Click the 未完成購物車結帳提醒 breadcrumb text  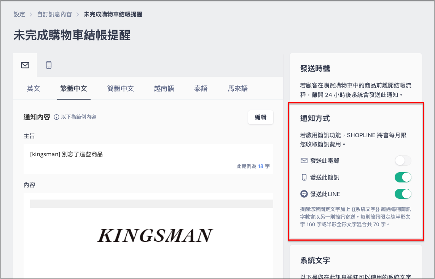113,14
